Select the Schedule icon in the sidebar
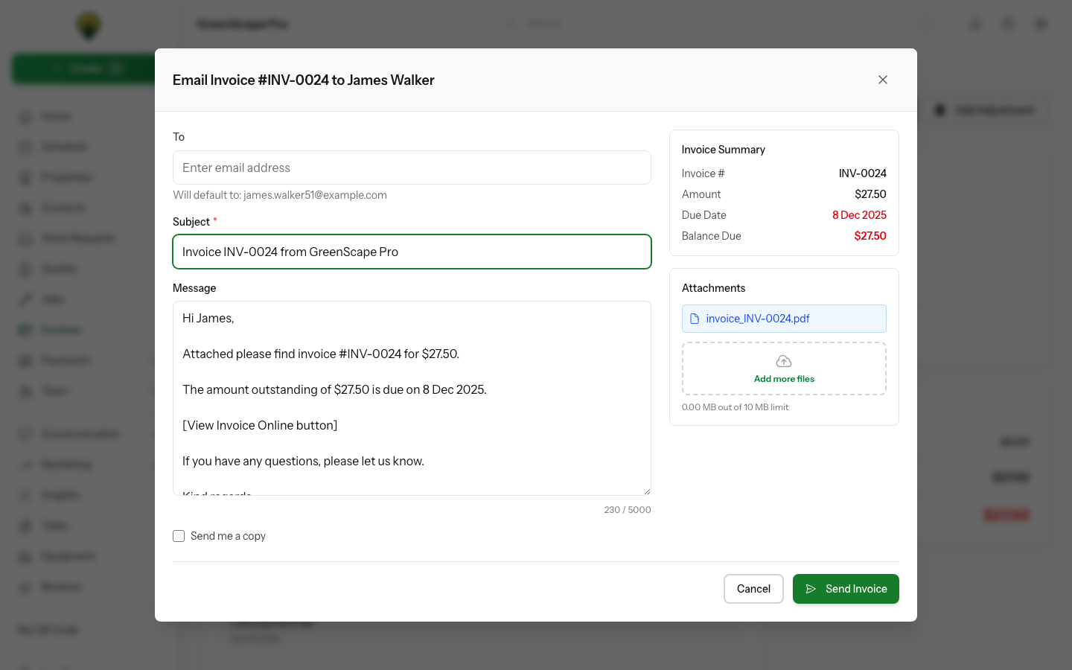Image resolution: width=1072 pixels, height=670 pixels. click(25, 147)
